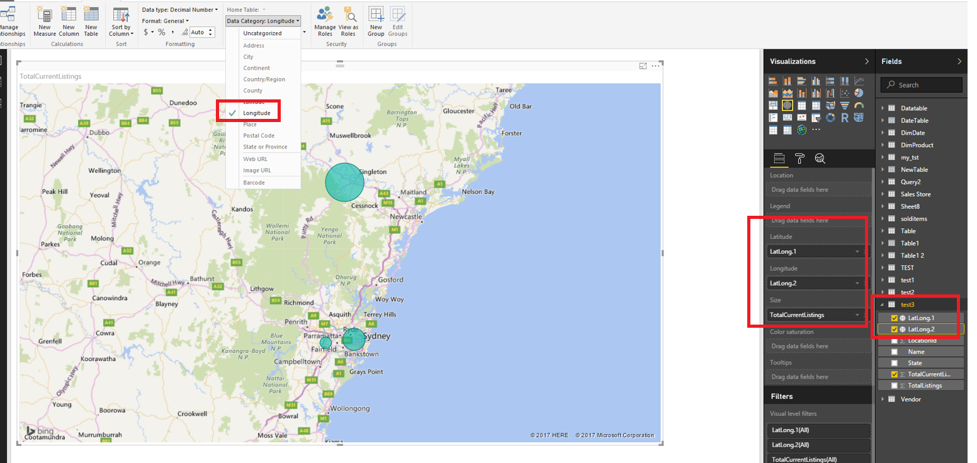Click the New Table icon

pos(91,13)
